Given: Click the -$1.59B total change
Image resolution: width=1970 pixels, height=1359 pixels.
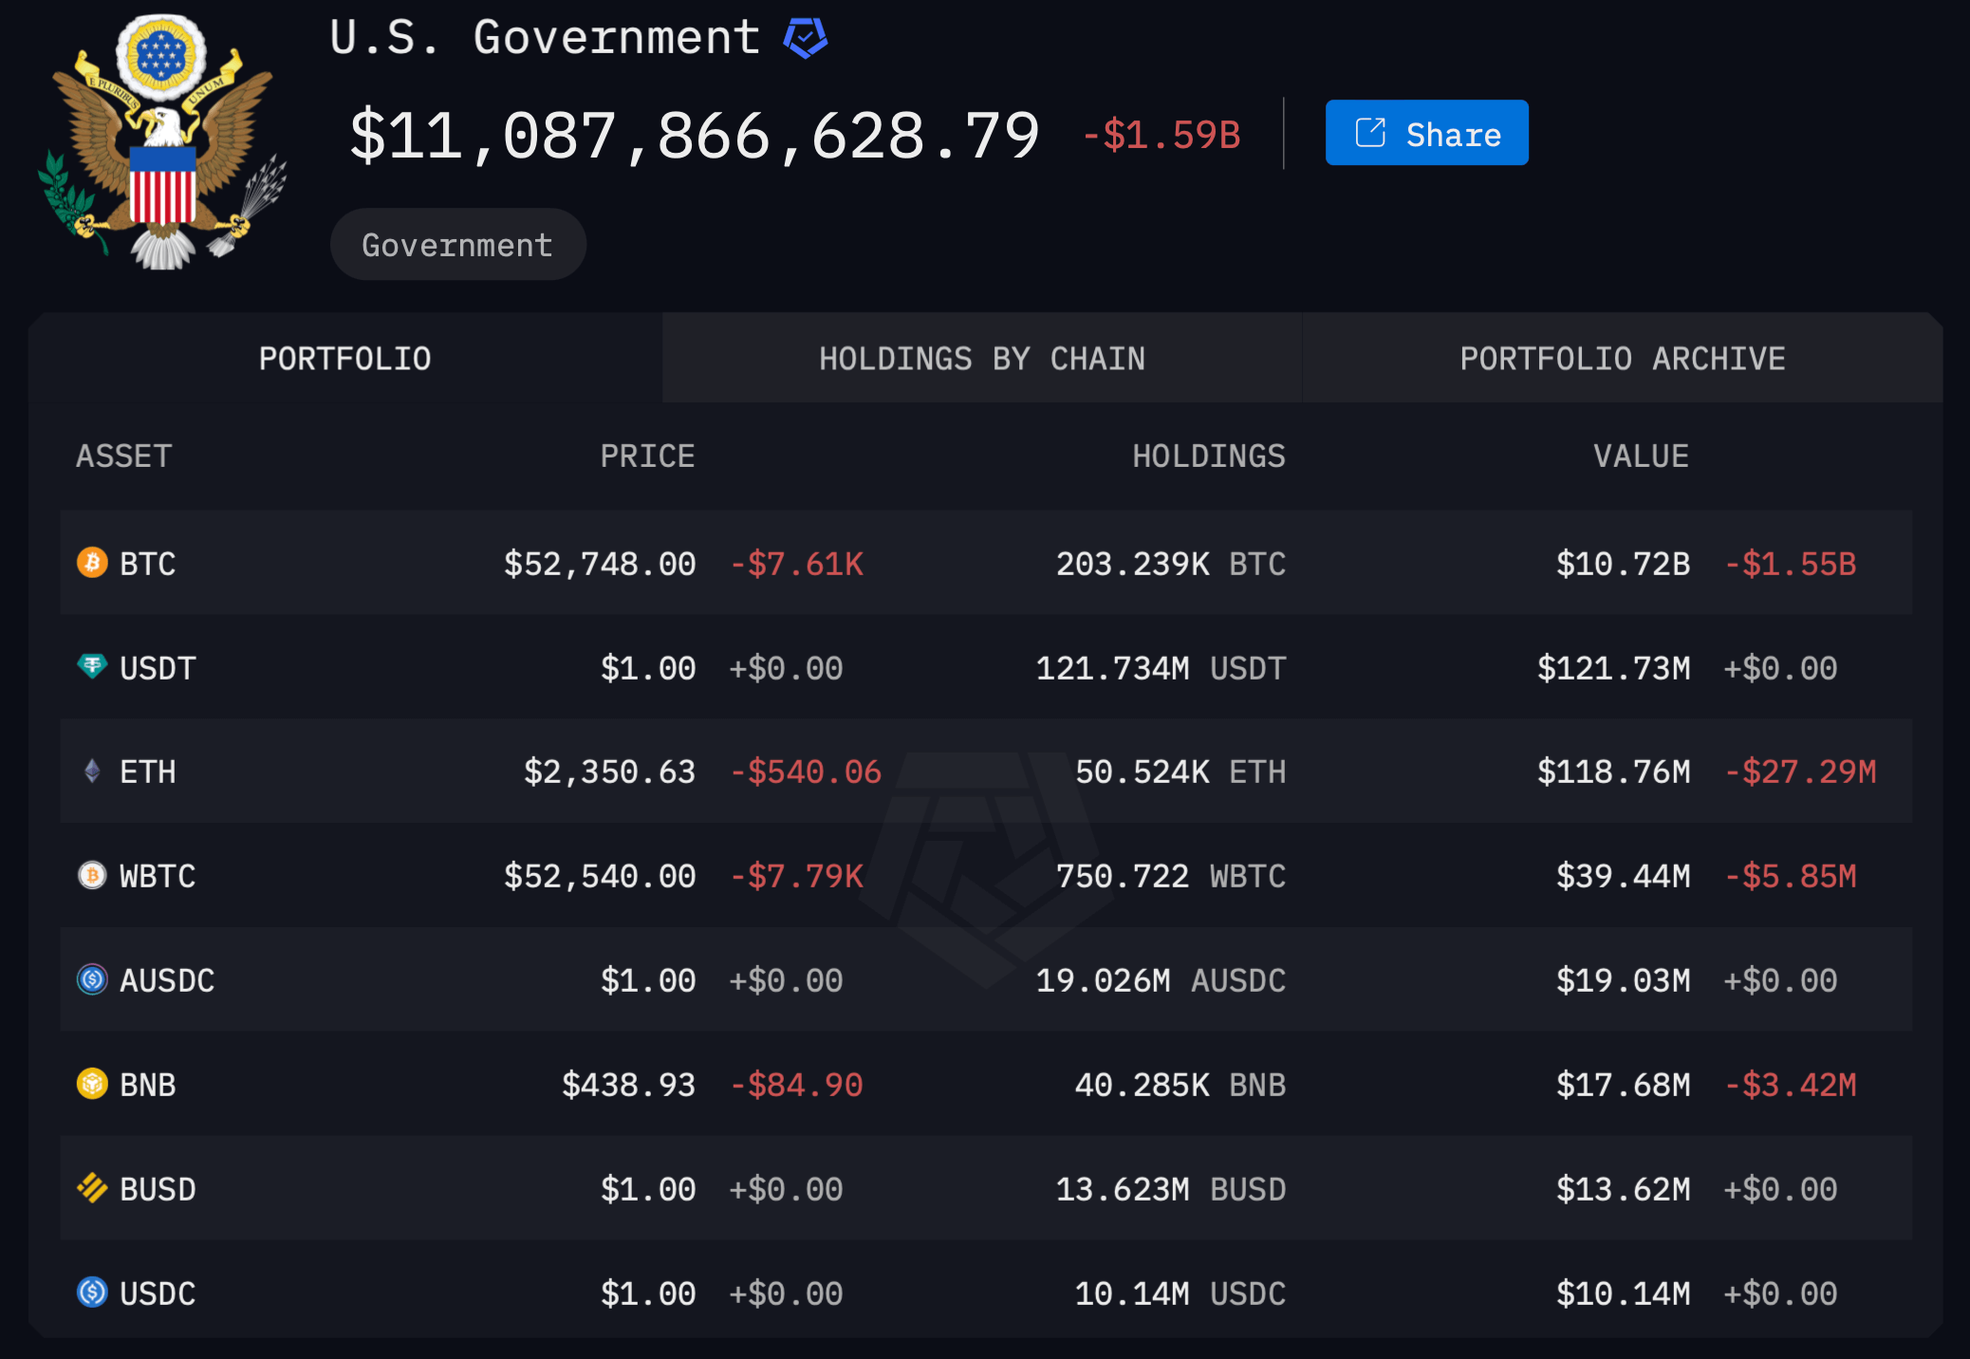Looking at the screenshot, I should tap(1162, 136).
